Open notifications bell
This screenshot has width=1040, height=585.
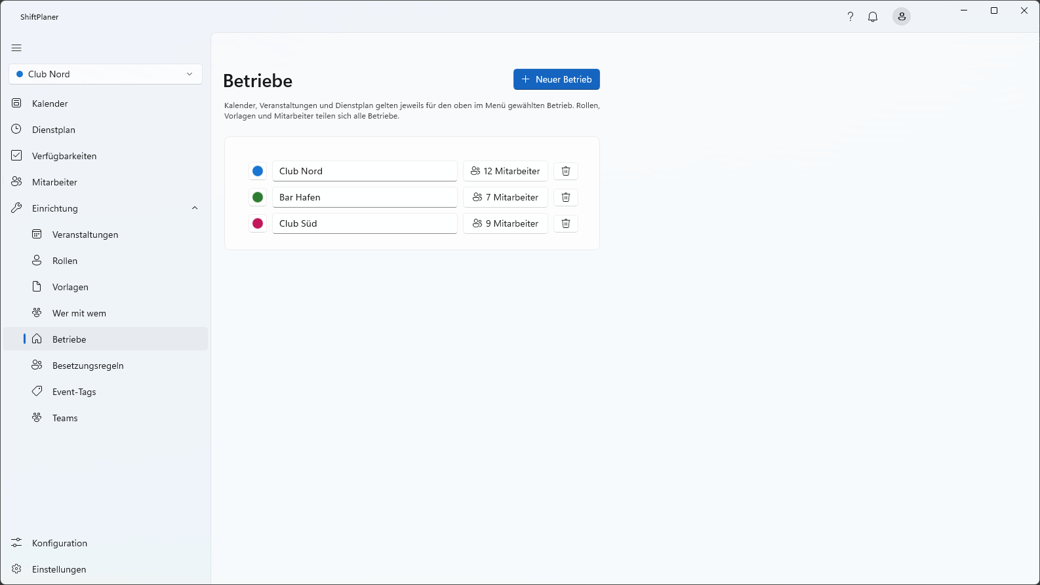pyautogui.click(x=873, y=17)
